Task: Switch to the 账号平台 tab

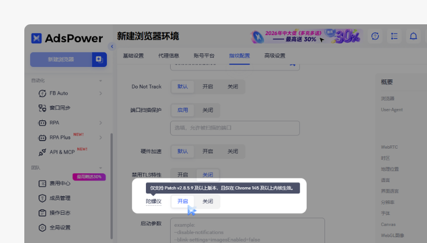Action: click(x=204, y=56)
